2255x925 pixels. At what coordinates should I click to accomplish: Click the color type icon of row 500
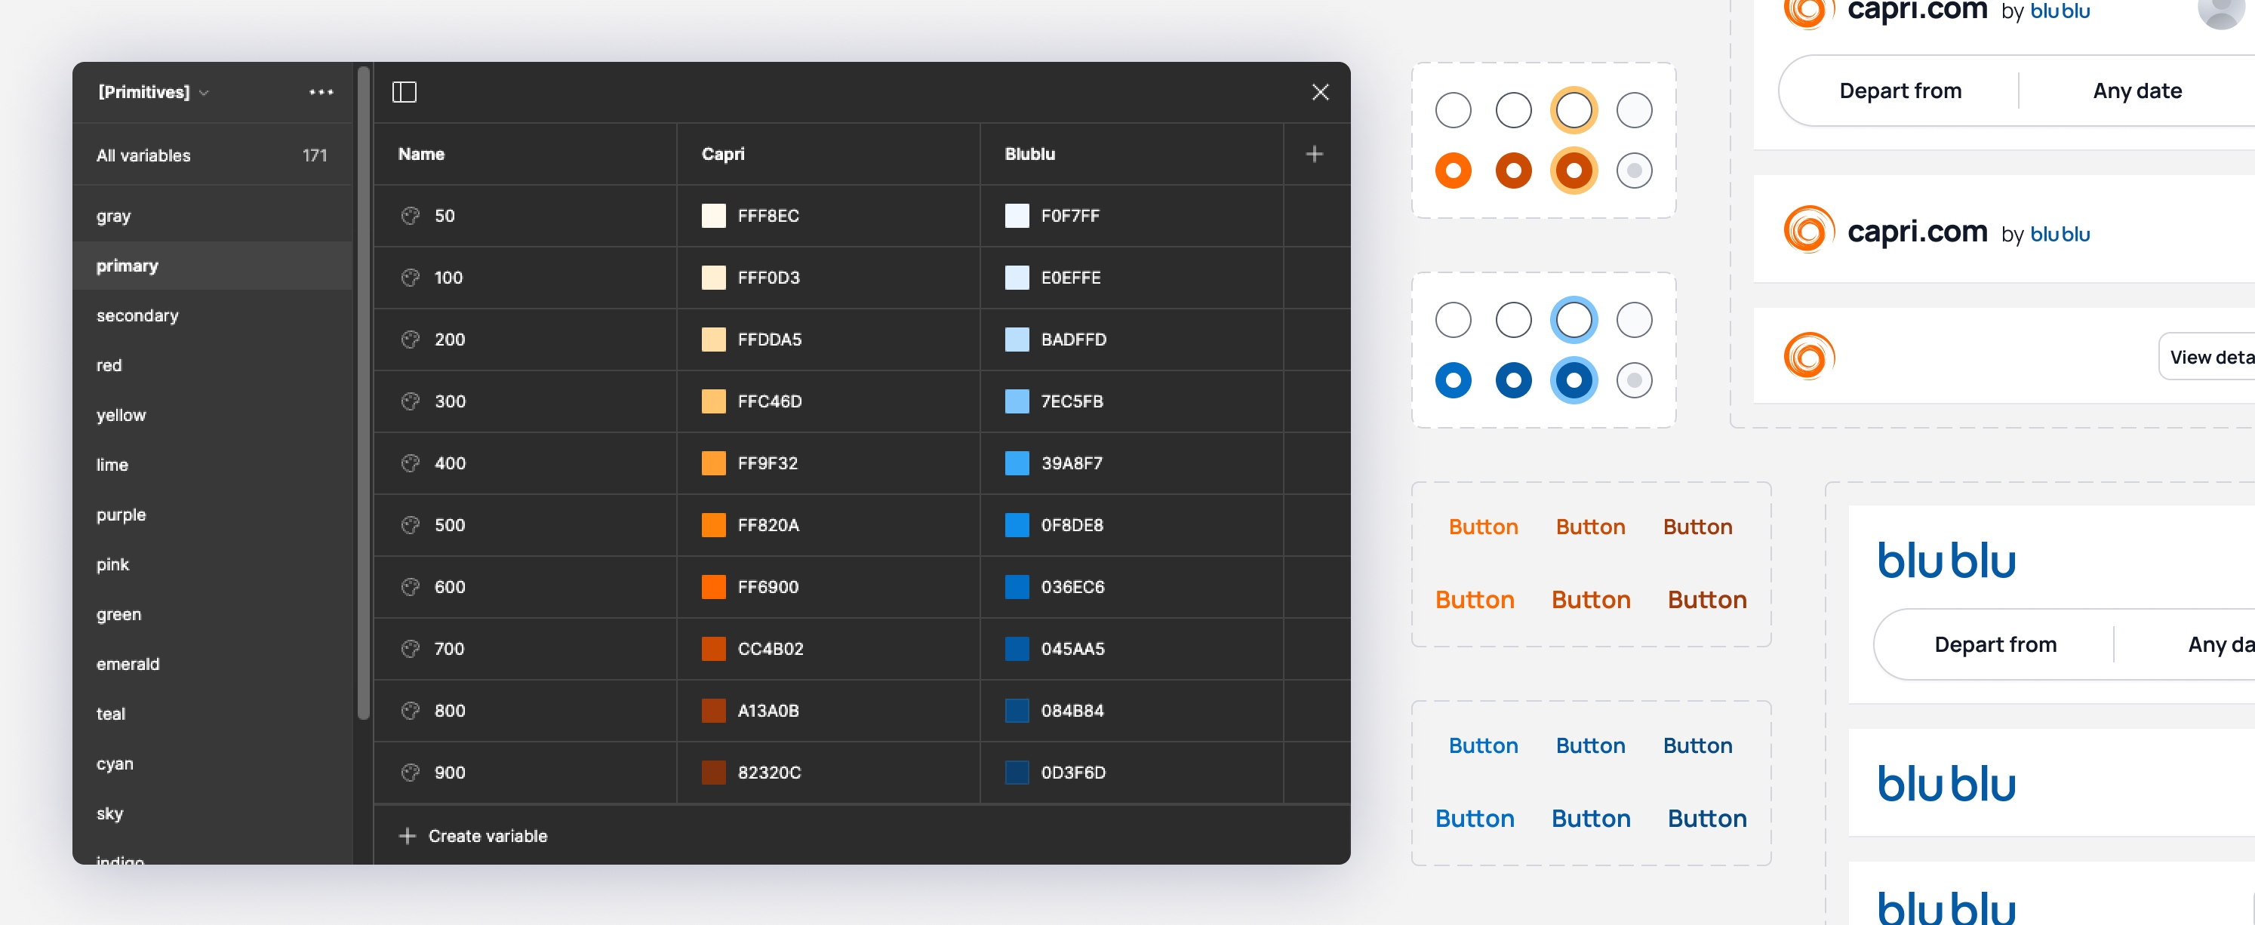(x=410, y=525)
